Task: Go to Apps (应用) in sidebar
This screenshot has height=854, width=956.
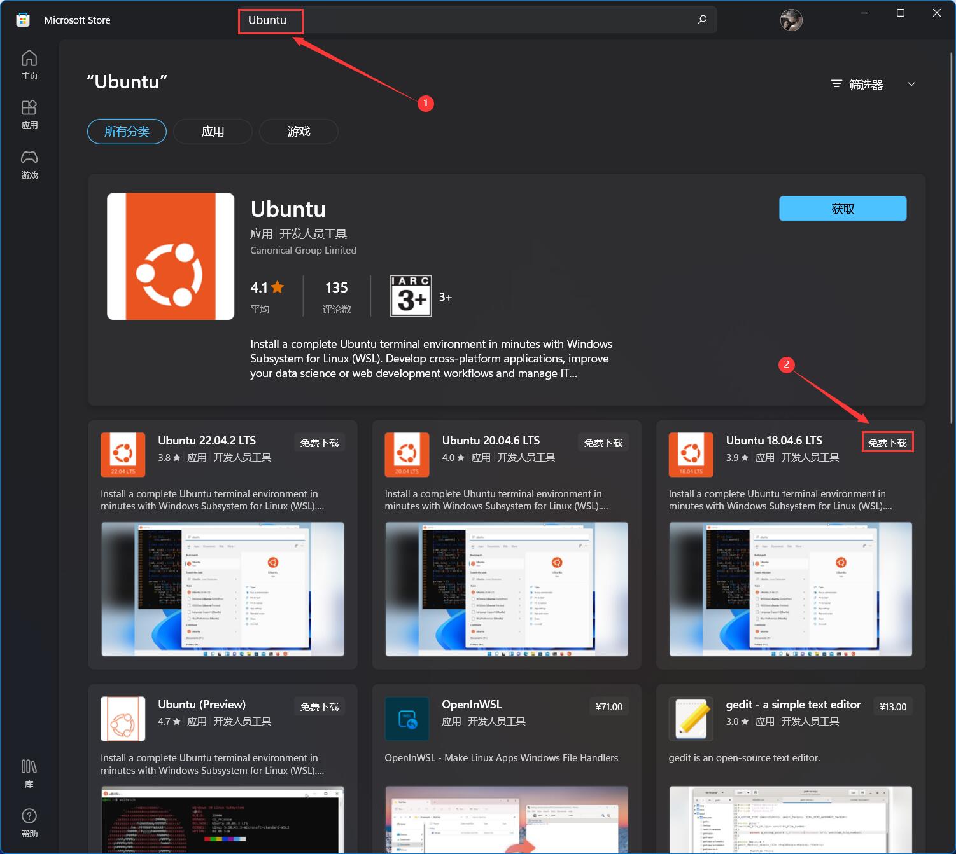Action: tap(29, 114)
